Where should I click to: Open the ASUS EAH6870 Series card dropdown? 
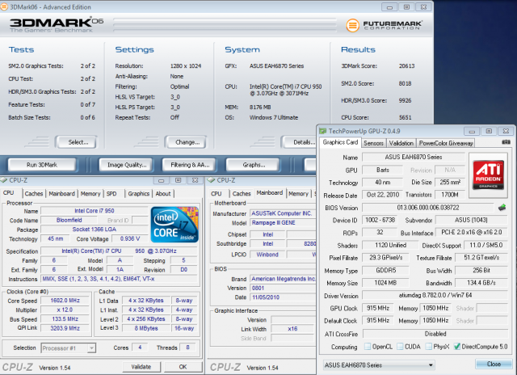pos(379,365)
